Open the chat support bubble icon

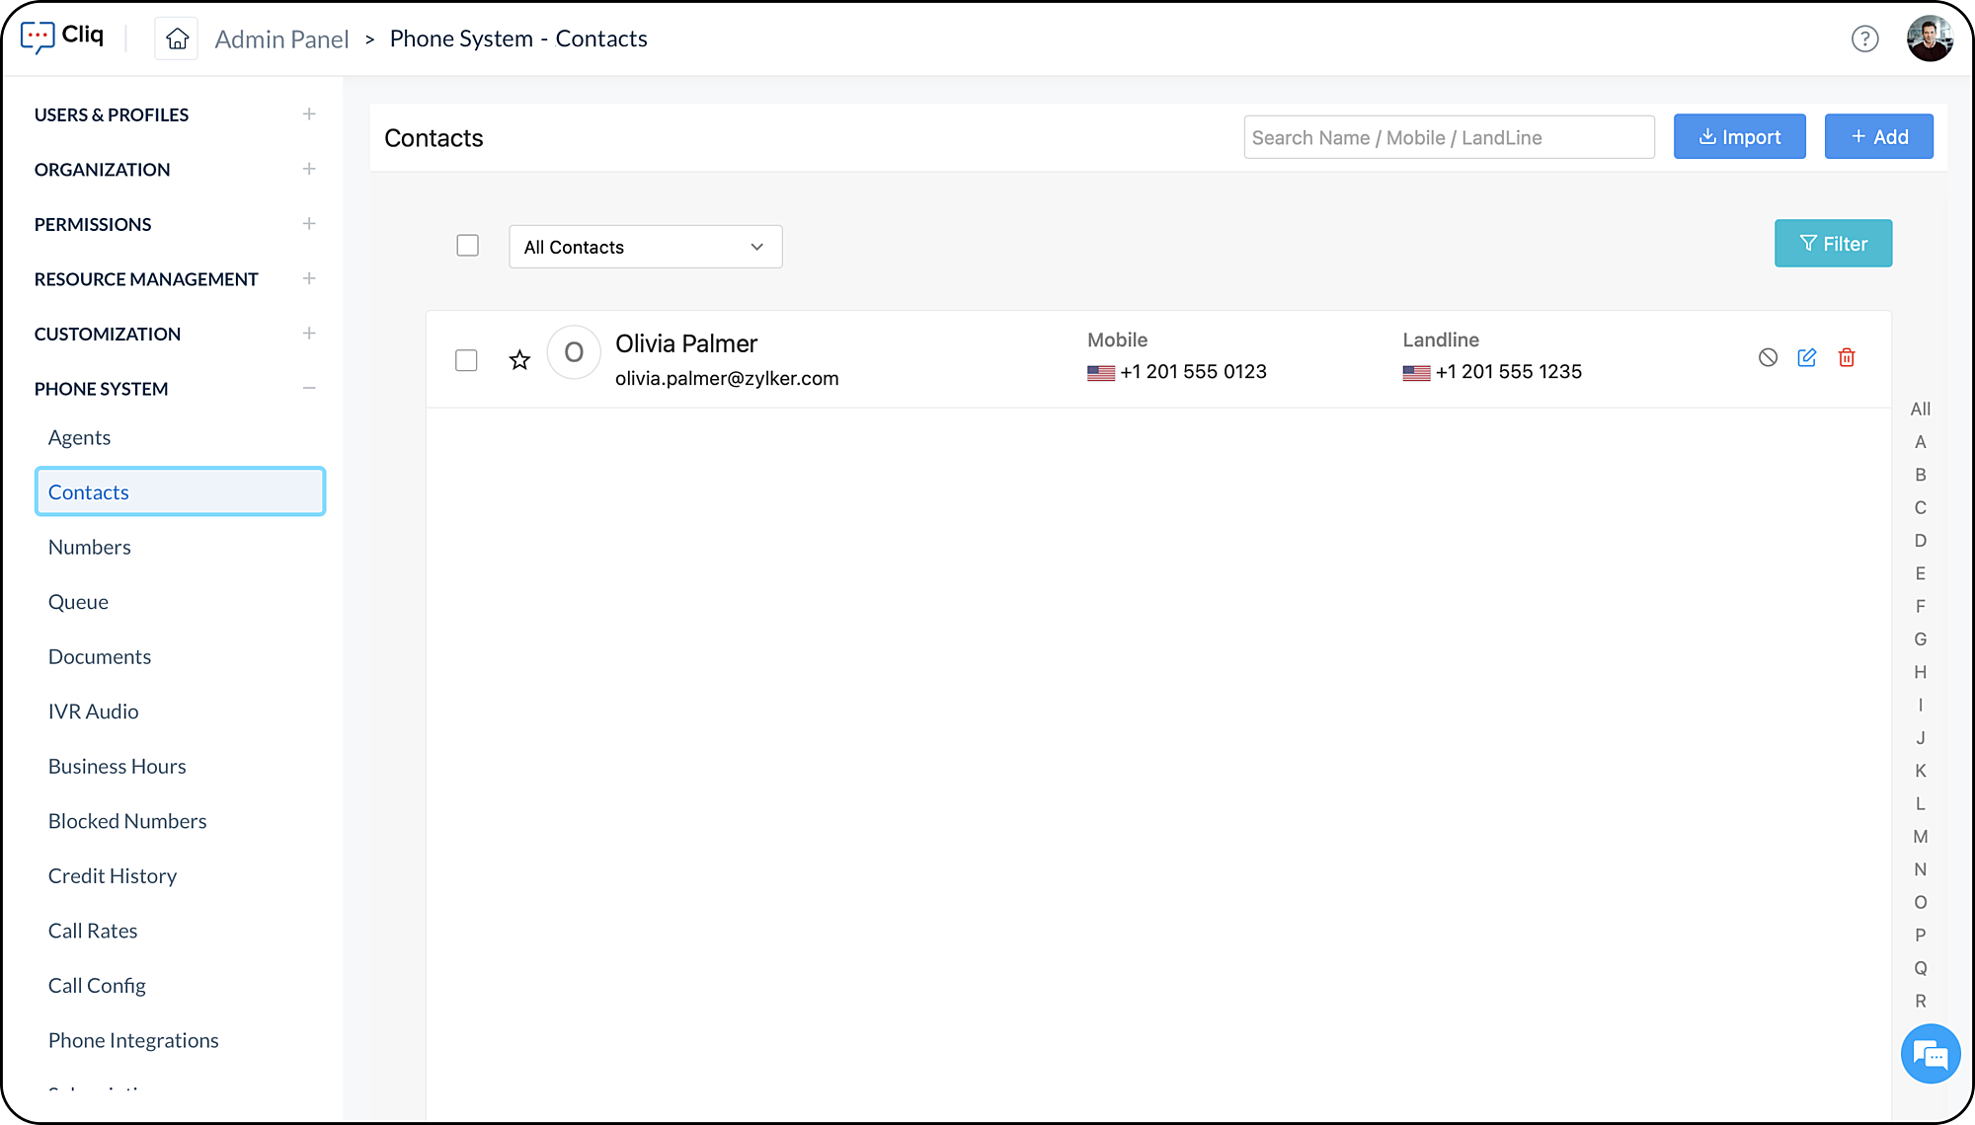coord(1930,1055)
